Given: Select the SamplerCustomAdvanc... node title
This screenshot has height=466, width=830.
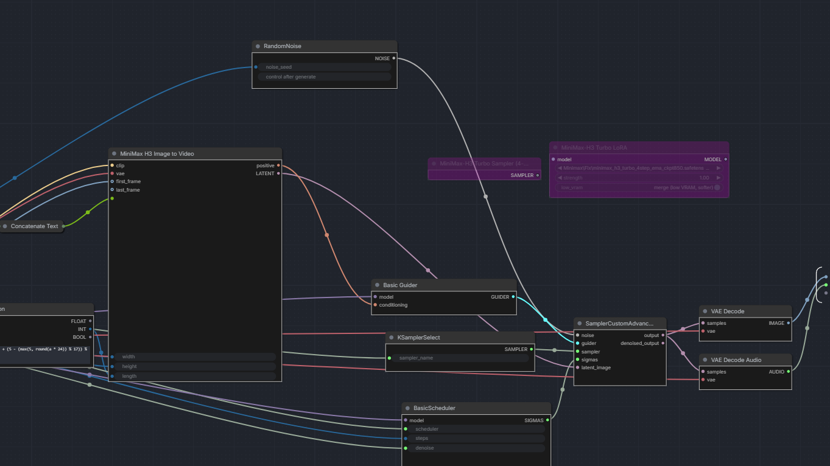Looking at the screenshot, I should click(619, 324).
